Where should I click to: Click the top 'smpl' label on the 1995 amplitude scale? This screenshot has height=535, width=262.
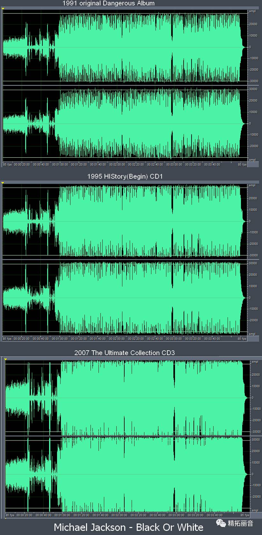[x=252, y=185]
